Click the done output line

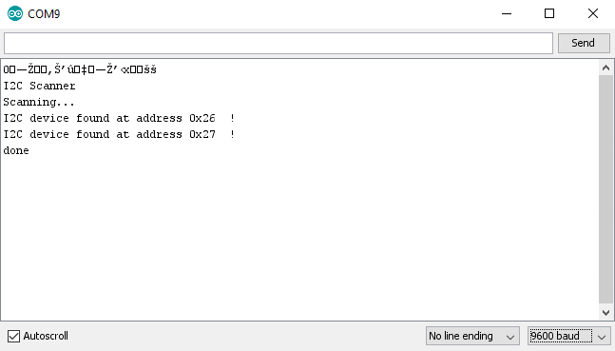[x=16, y=150]
